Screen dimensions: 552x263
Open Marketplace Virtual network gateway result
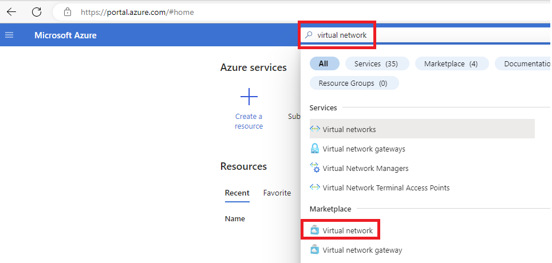pos(362,250)
